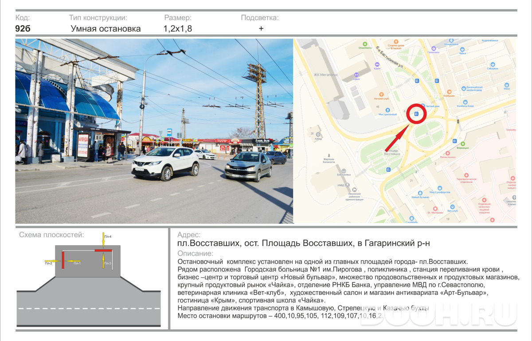Viewport: 532px width, 341px height.
Task: Click the silver sedan in the street photo
Action: pos(248,166)
